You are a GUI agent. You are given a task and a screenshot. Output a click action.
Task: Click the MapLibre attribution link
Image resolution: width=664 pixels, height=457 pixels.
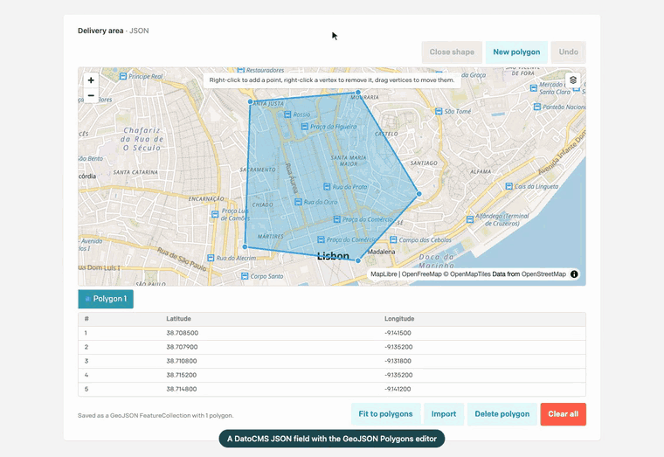tap(384, 274)
